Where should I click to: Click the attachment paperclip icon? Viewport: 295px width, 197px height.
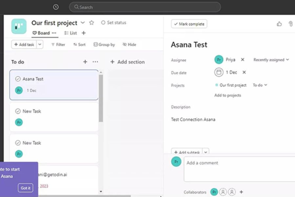(x=290, y=24)
